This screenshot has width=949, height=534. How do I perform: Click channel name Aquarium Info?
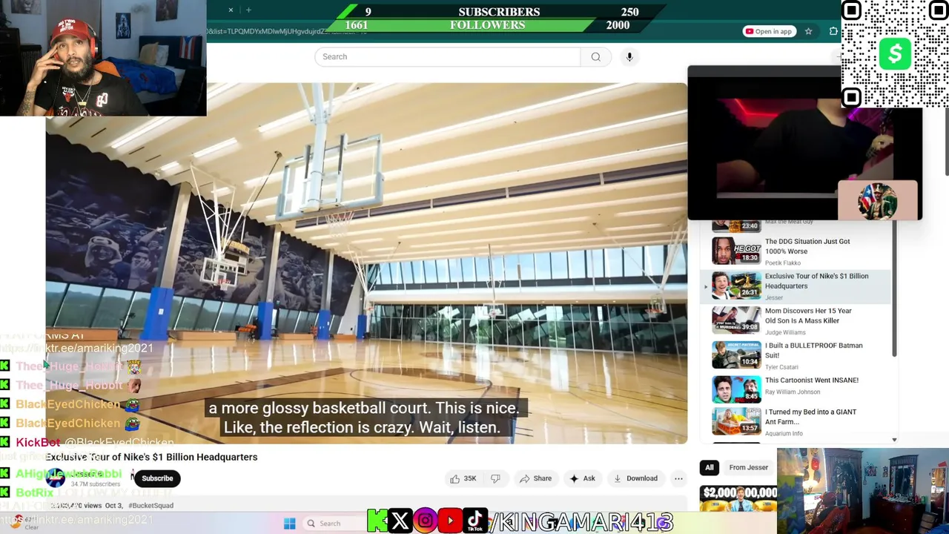784,433
